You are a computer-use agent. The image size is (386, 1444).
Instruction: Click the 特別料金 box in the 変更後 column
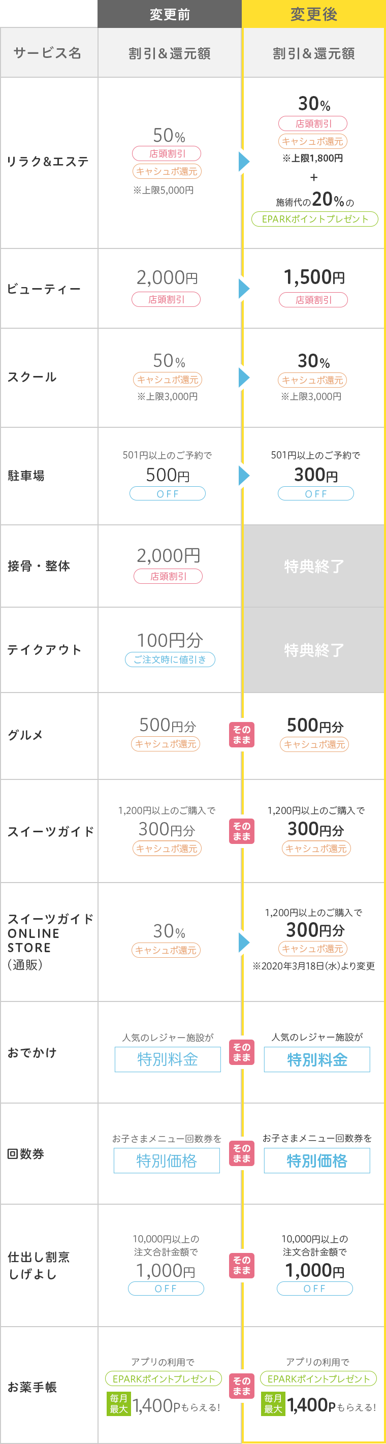pos(317,1059)
